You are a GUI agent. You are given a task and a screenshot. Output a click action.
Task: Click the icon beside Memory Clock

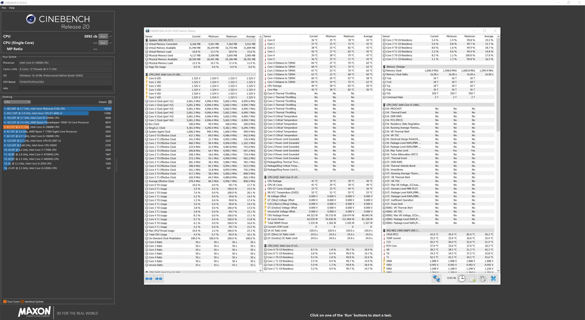point(384,71)
